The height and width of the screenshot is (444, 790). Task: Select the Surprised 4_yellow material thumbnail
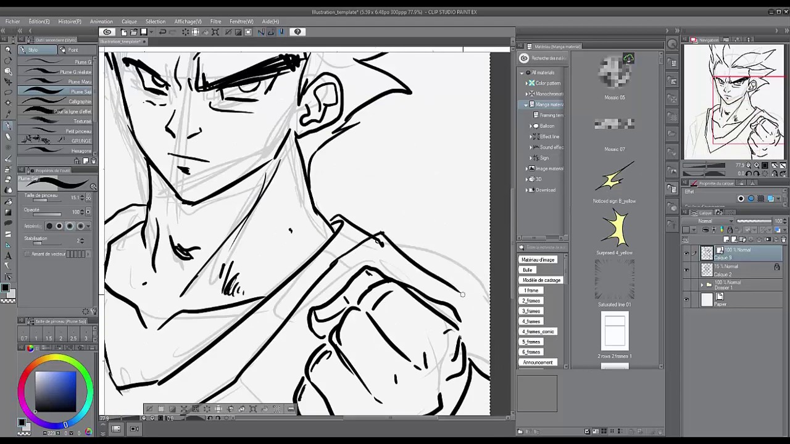click(x=615, y=229)
